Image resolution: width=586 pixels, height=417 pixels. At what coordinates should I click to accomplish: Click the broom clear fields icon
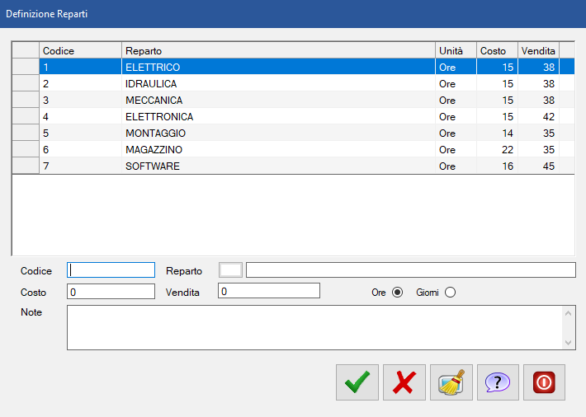(x=451, y=382)
